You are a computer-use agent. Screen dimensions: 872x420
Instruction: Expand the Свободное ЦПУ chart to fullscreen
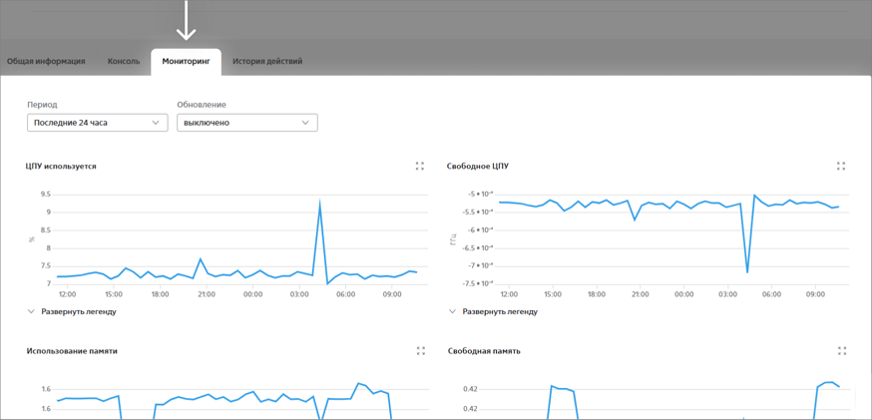pos(841,167)
